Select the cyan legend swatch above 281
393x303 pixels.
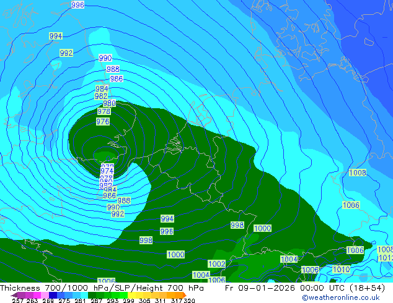pyautogui.click(x=84, y=295)
